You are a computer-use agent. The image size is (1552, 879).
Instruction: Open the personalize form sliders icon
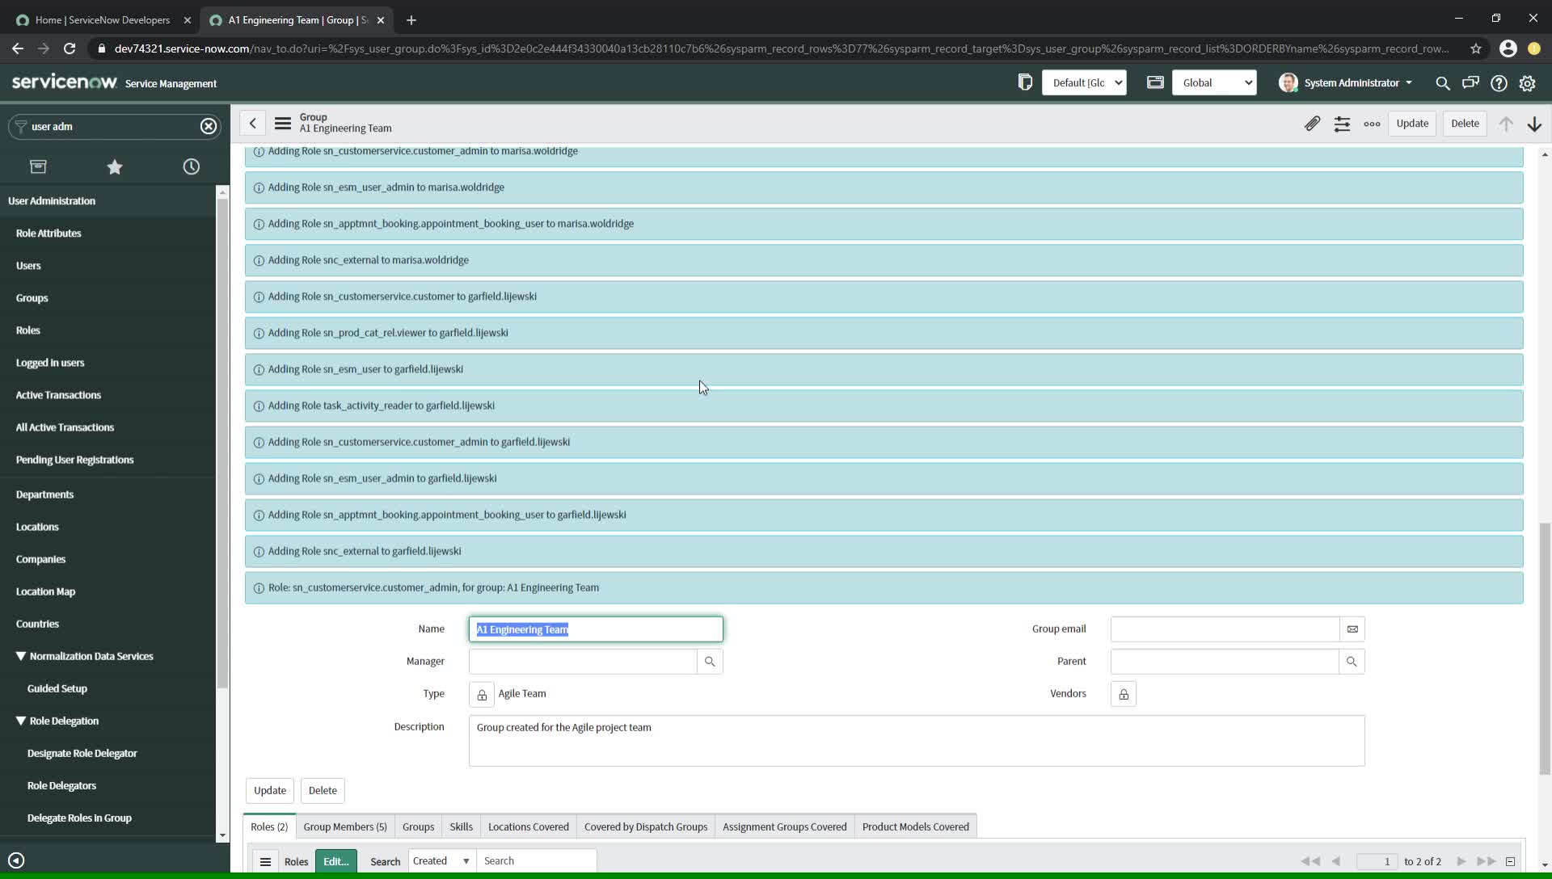(x=1343, y=124)
